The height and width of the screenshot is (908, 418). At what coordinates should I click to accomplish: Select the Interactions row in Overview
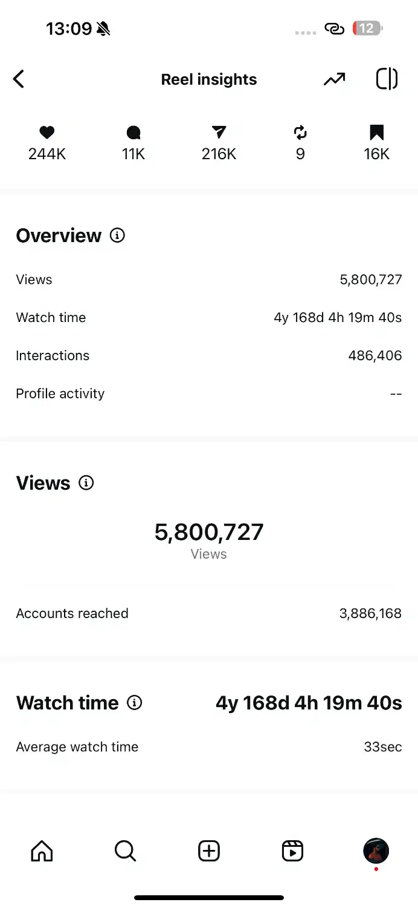[209, 356]
